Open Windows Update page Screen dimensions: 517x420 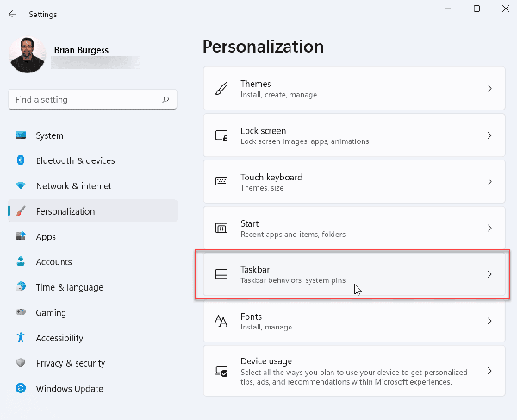point(92,388)
